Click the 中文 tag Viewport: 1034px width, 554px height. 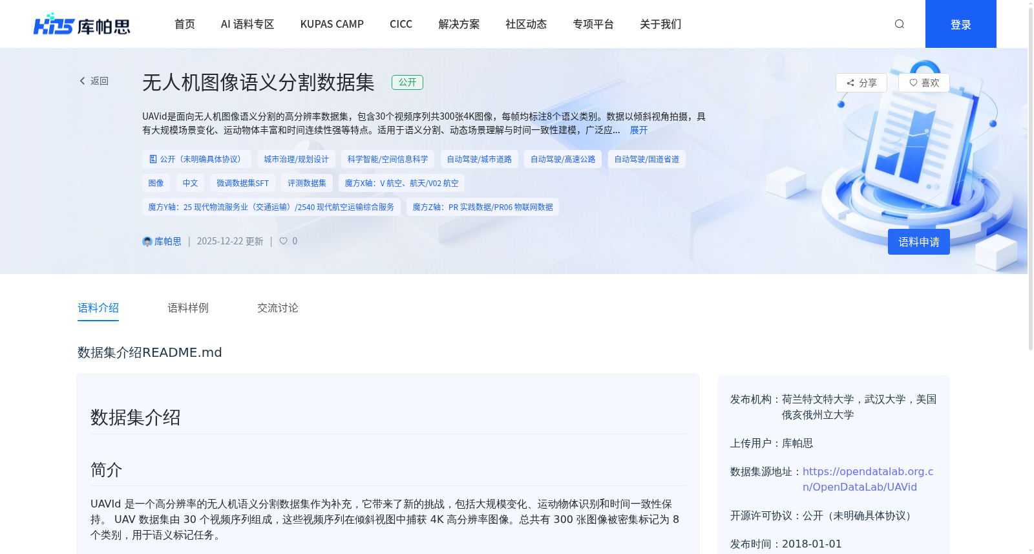pos(190,183)
